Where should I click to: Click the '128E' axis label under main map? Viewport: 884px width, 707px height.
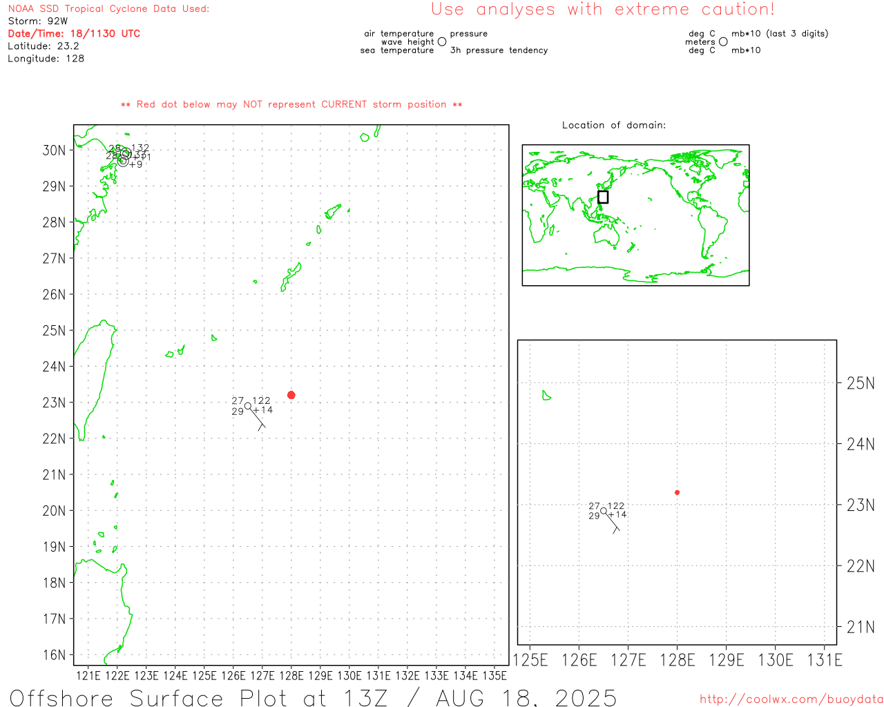click(x=291, y=676)
